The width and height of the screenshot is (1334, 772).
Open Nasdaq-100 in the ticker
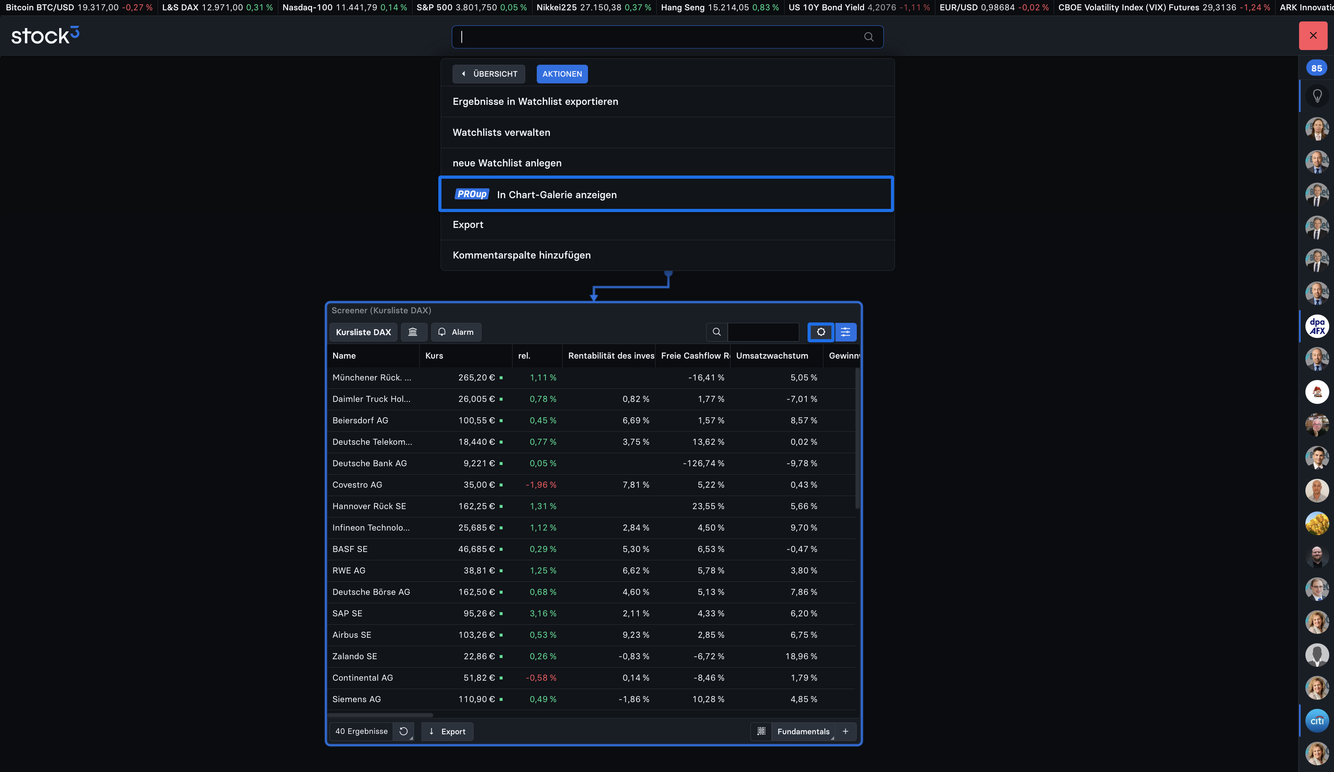pos(345,8)
